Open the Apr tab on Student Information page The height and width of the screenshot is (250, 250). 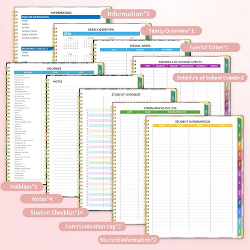(x=240, y=154)
